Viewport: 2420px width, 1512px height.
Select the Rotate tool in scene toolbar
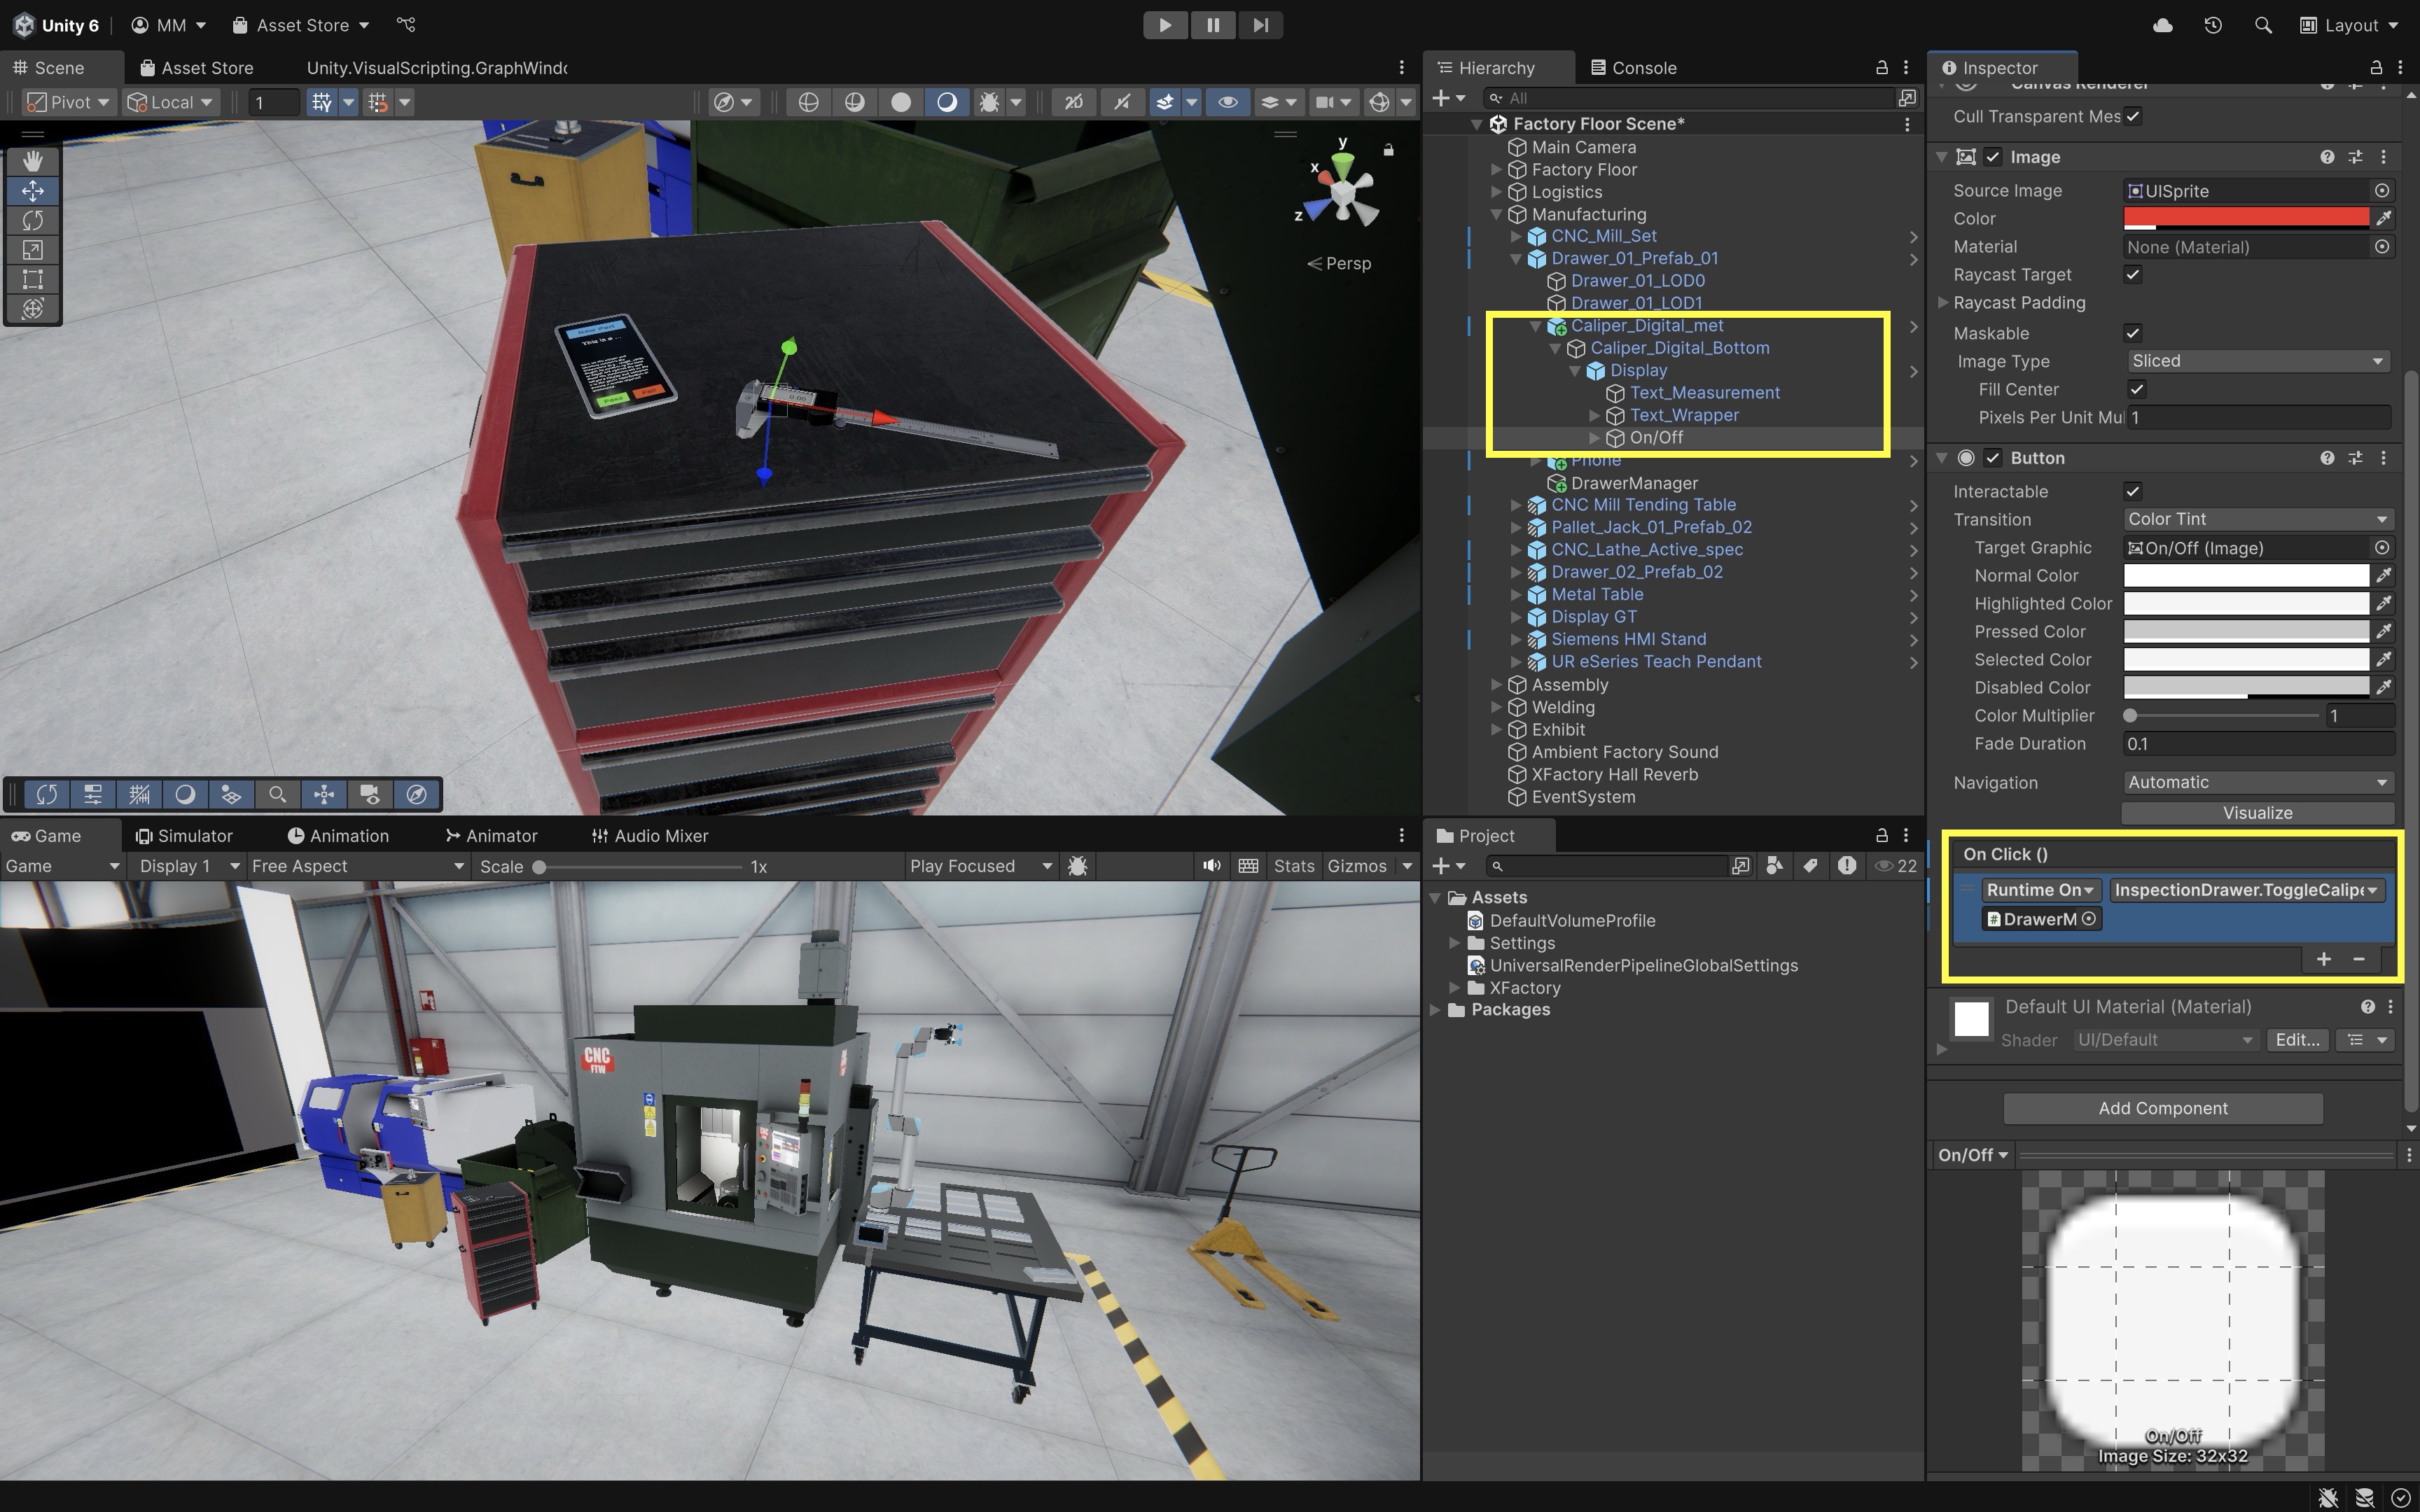tap(32, 220)
